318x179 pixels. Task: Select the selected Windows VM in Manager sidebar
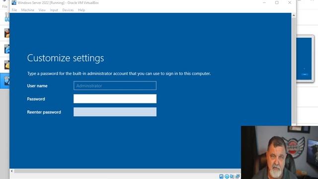5,81
